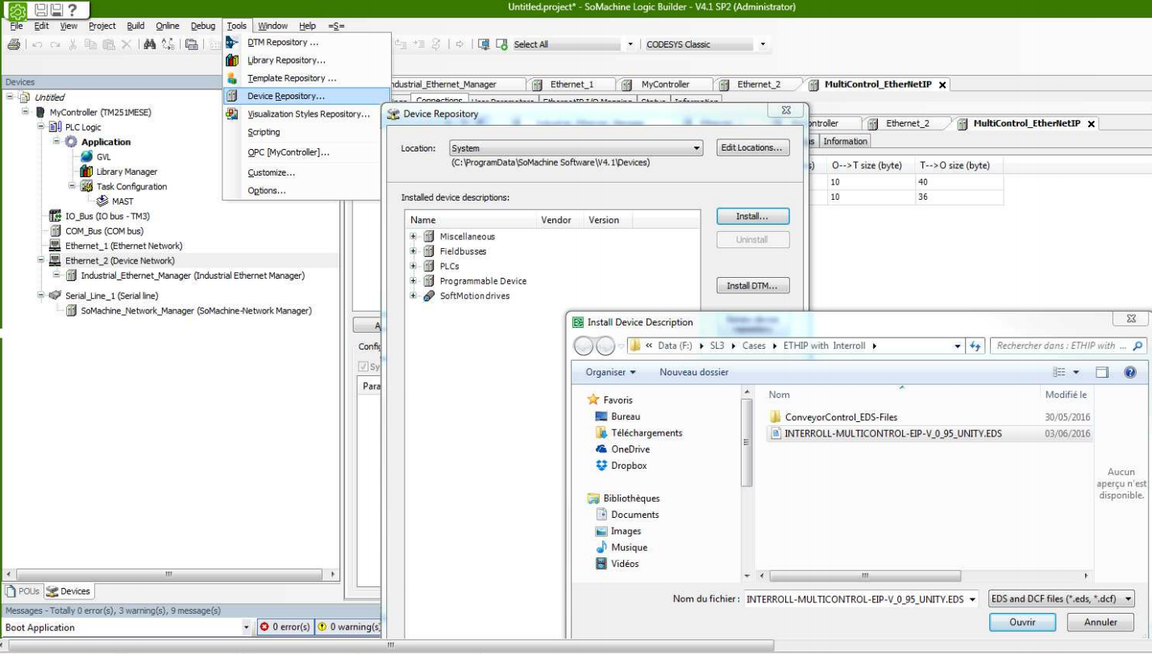Open the CODESYS Classic dropdown
The image size is (1152, 654).
763,44
